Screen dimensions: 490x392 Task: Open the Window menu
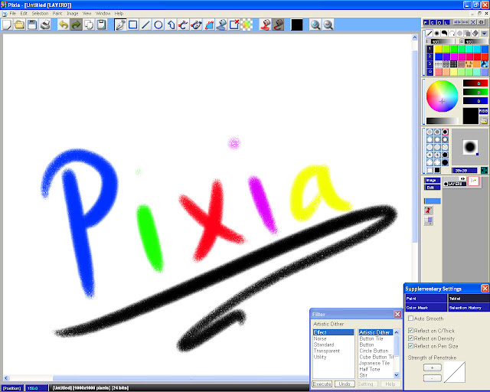pyautogui.click(x=103, y=14)
